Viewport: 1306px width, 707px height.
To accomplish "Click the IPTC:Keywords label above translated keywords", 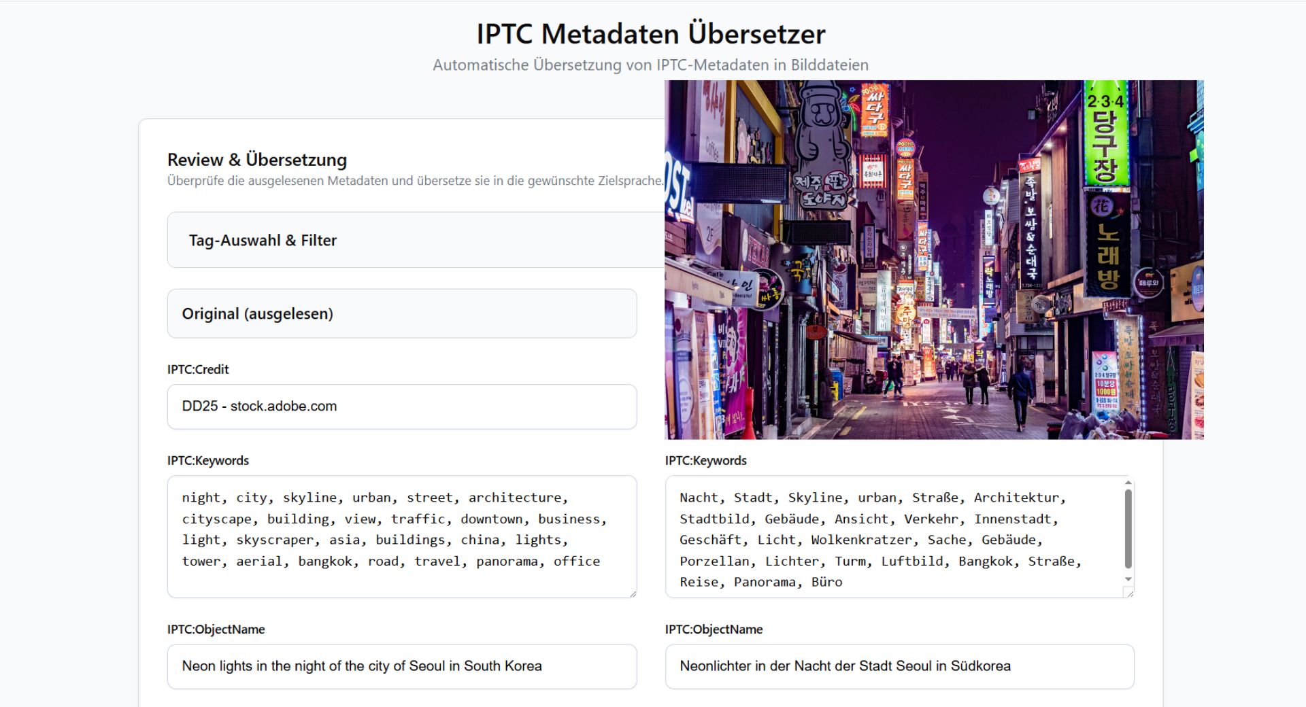I will pyautogui.click(x=705, y=461).
